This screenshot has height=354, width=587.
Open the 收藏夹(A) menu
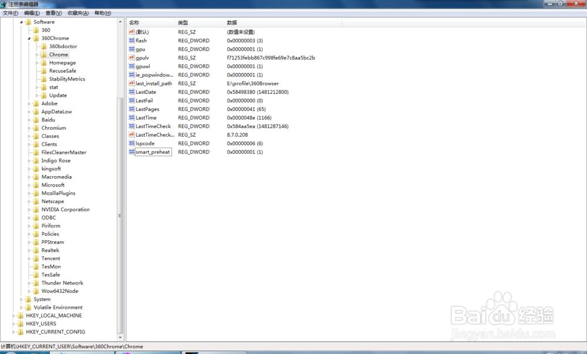click(78, 13)
